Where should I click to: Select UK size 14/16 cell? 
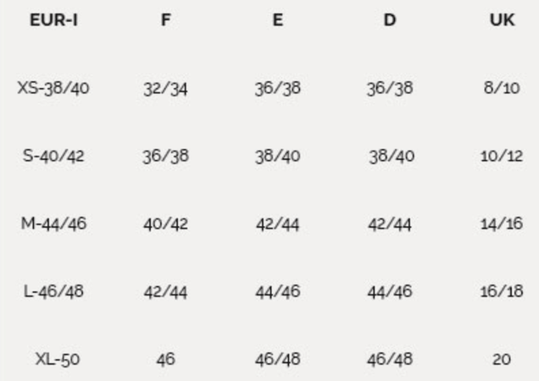pos(501,224)
